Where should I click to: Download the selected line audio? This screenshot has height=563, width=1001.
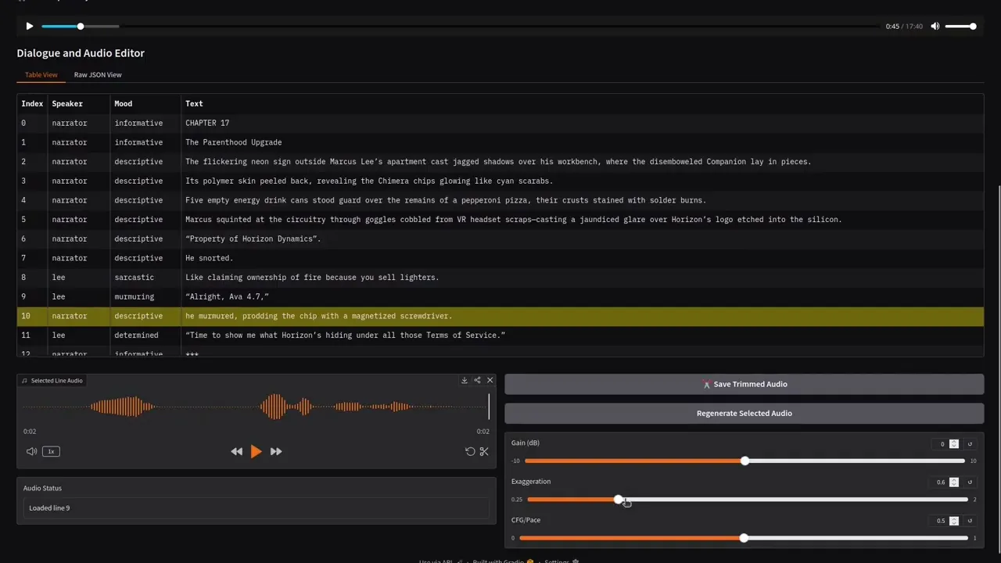click(465, 380)
